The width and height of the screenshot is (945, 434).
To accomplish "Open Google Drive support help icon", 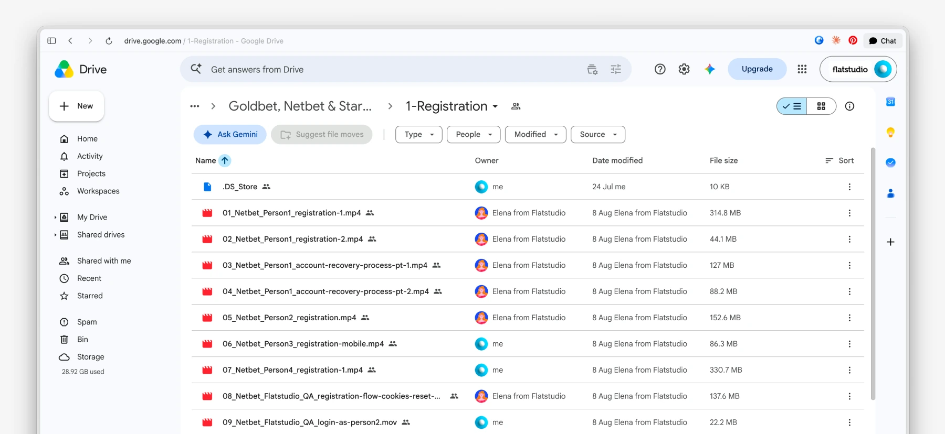I will [660, 69].
